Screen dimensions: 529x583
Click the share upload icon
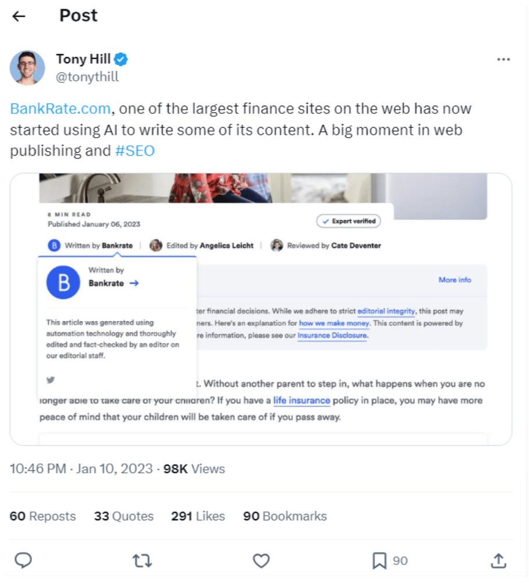498,560
